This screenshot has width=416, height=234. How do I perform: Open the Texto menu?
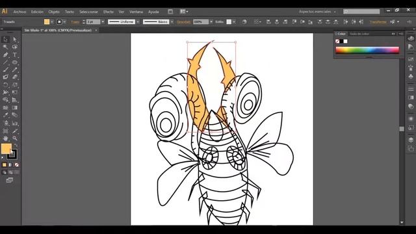pyautogui.click(x=70, y=12)
